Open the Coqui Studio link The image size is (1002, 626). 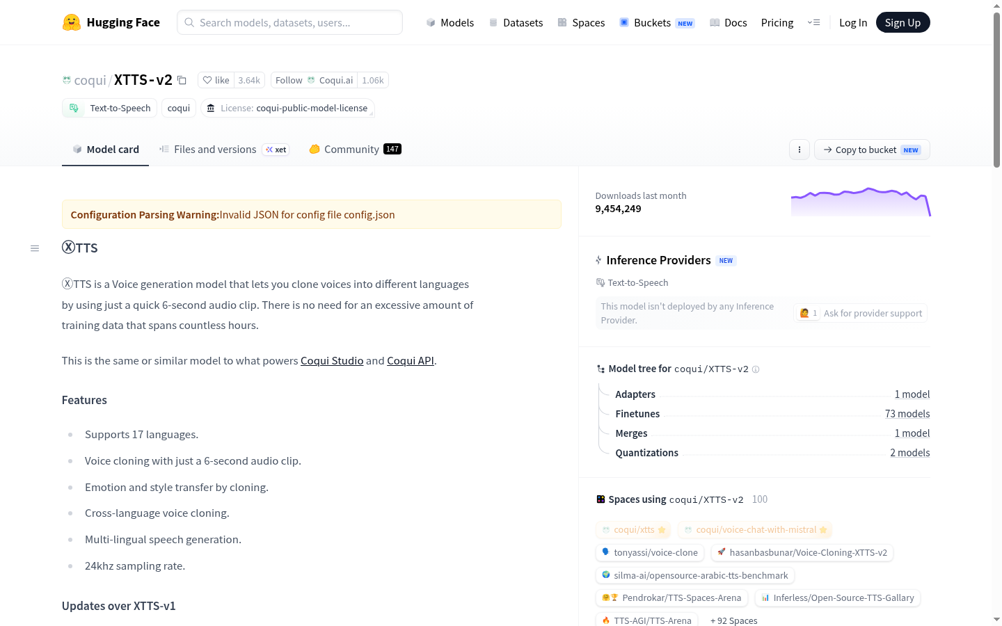332,360
